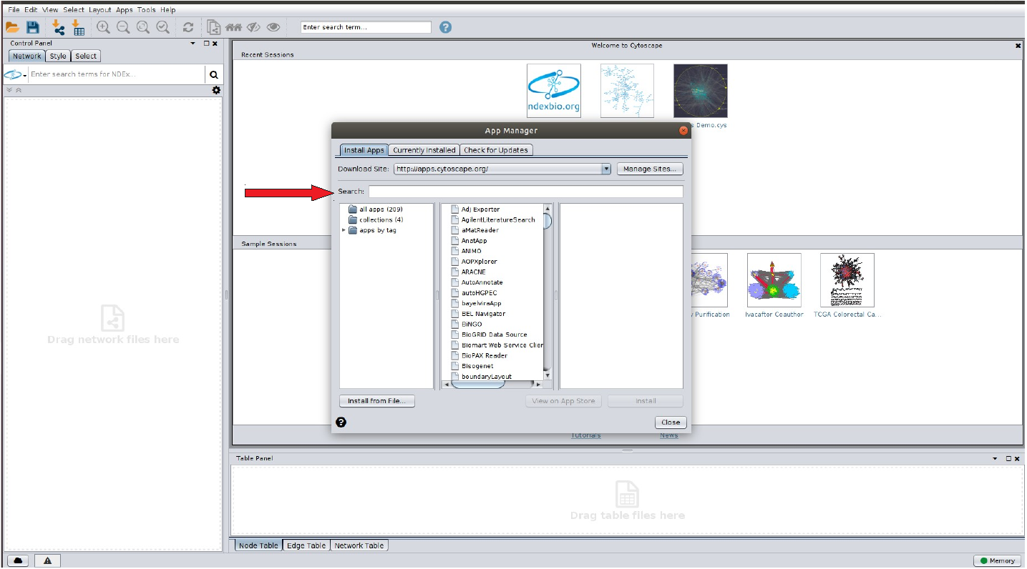Viewport: 1027px width, 569px height.
Task: Open the Apps menu
Action: coord(125,10)
